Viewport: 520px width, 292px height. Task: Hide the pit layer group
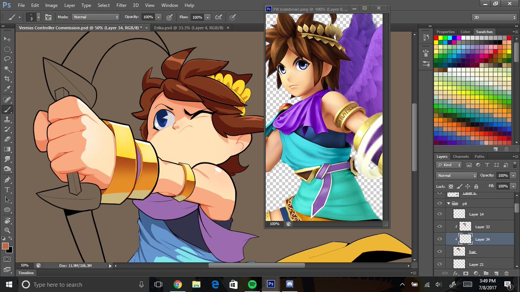tap(440, 203)
